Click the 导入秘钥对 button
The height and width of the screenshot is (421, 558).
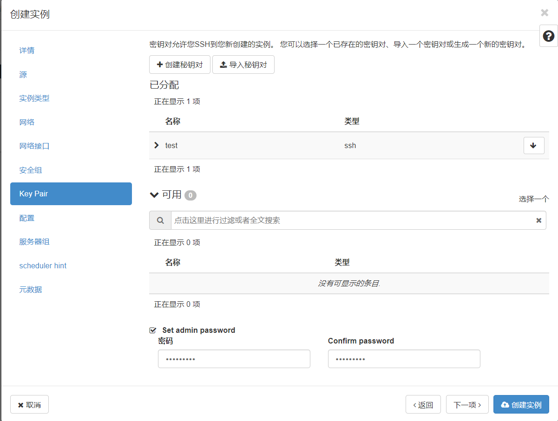(243, 65)
